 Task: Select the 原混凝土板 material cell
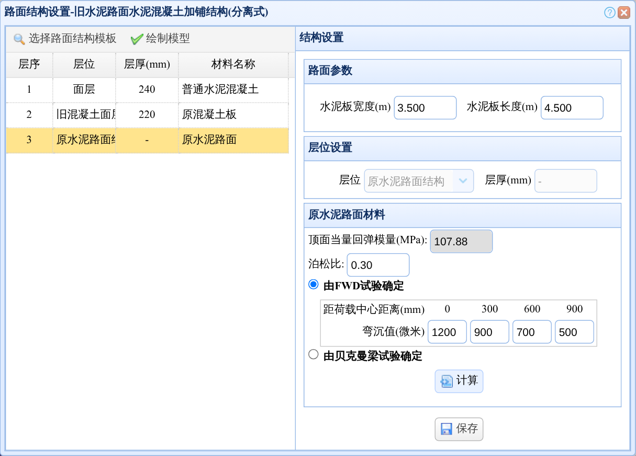(x=233, y=115)
